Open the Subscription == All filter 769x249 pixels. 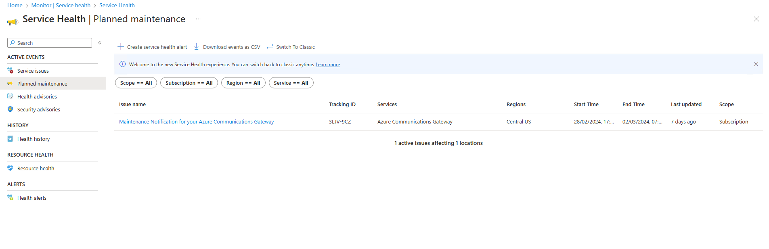point(189,83)
